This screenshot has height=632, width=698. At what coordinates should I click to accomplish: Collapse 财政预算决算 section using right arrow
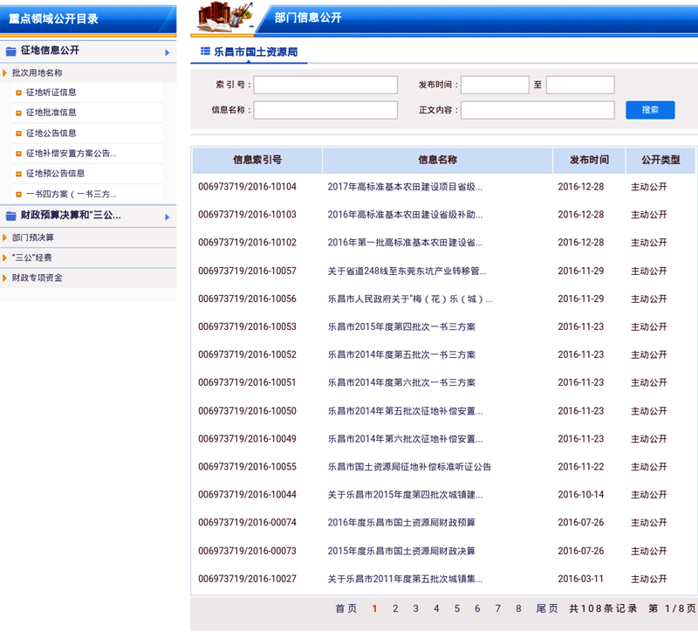pyautogui.click(x=167, y=216)
